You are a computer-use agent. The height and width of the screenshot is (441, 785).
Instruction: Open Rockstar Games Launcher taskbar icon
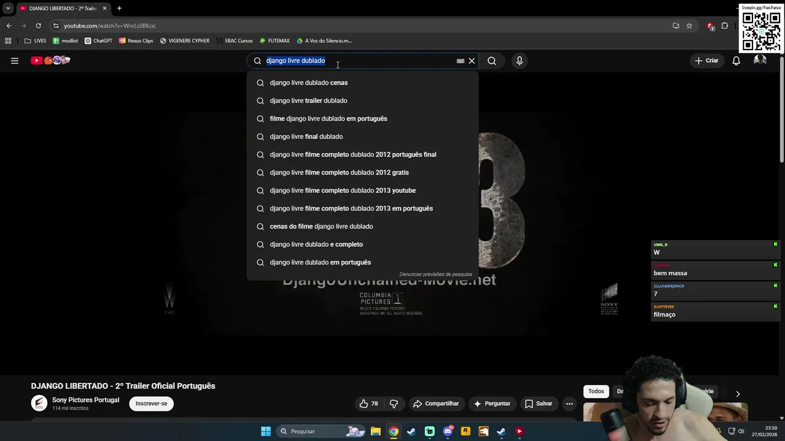pos(465,431)
